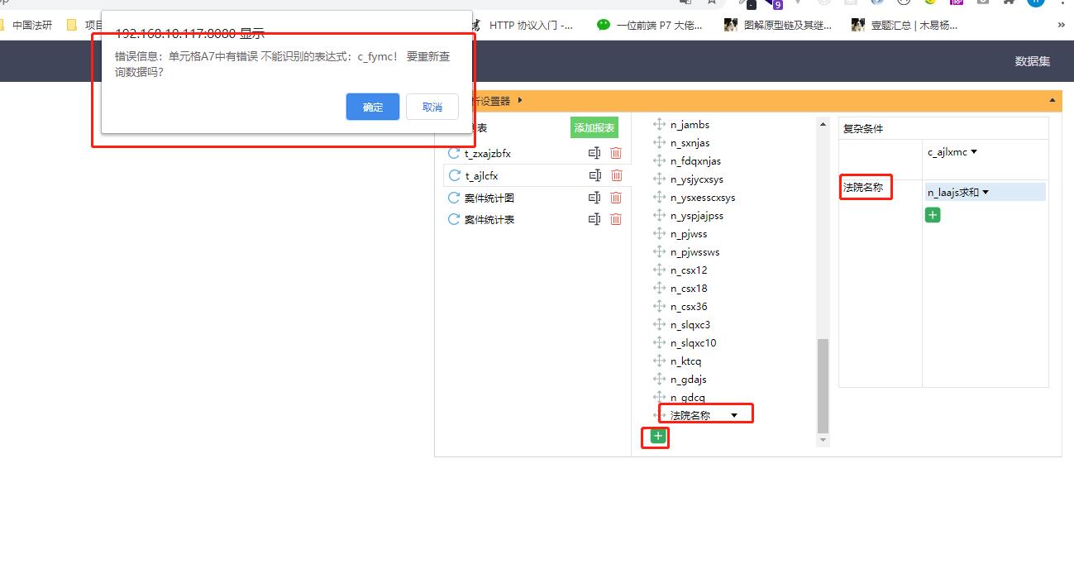Click the 法院名称 row header cell
1074x583 pixels.
(x=880, y=283)
